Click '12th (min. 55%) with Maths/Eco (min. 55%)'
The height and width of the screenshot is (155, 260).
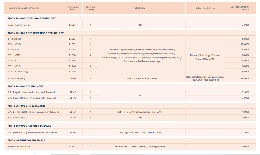point(140,112)
